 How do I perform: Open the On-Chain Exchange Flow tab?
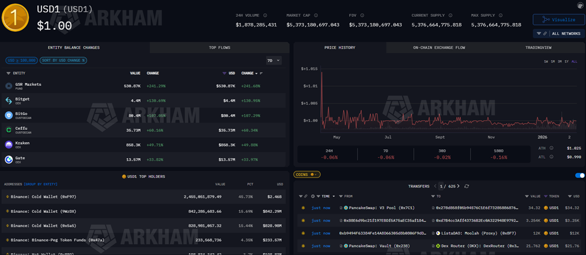439,48
